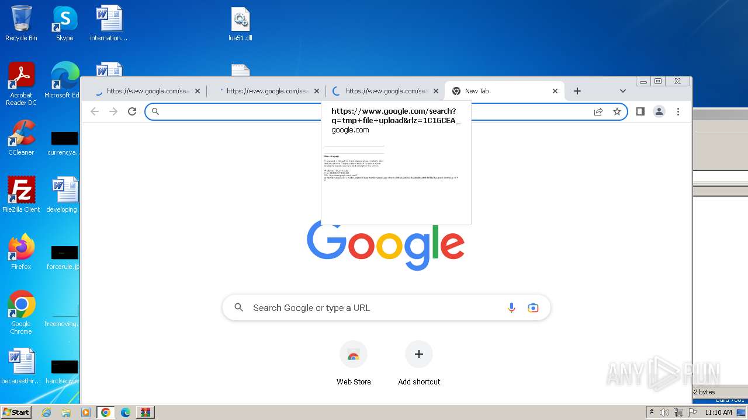This screenshot has width=748, height=420.
Task: Click the Chrome taskbar button
Action: coord(106,412)
